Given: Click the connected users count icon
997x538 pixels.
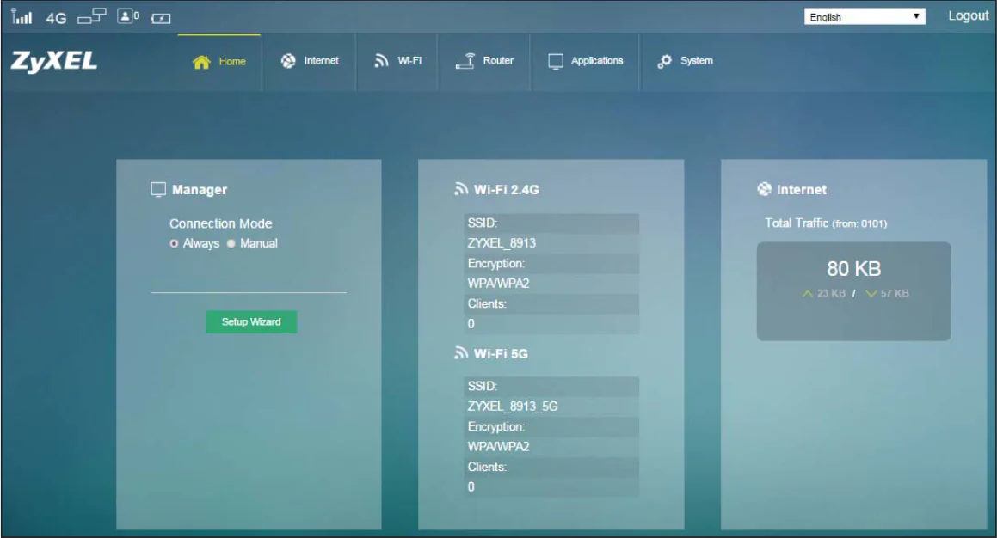Looking at the screenshot, I should (128, 16).
